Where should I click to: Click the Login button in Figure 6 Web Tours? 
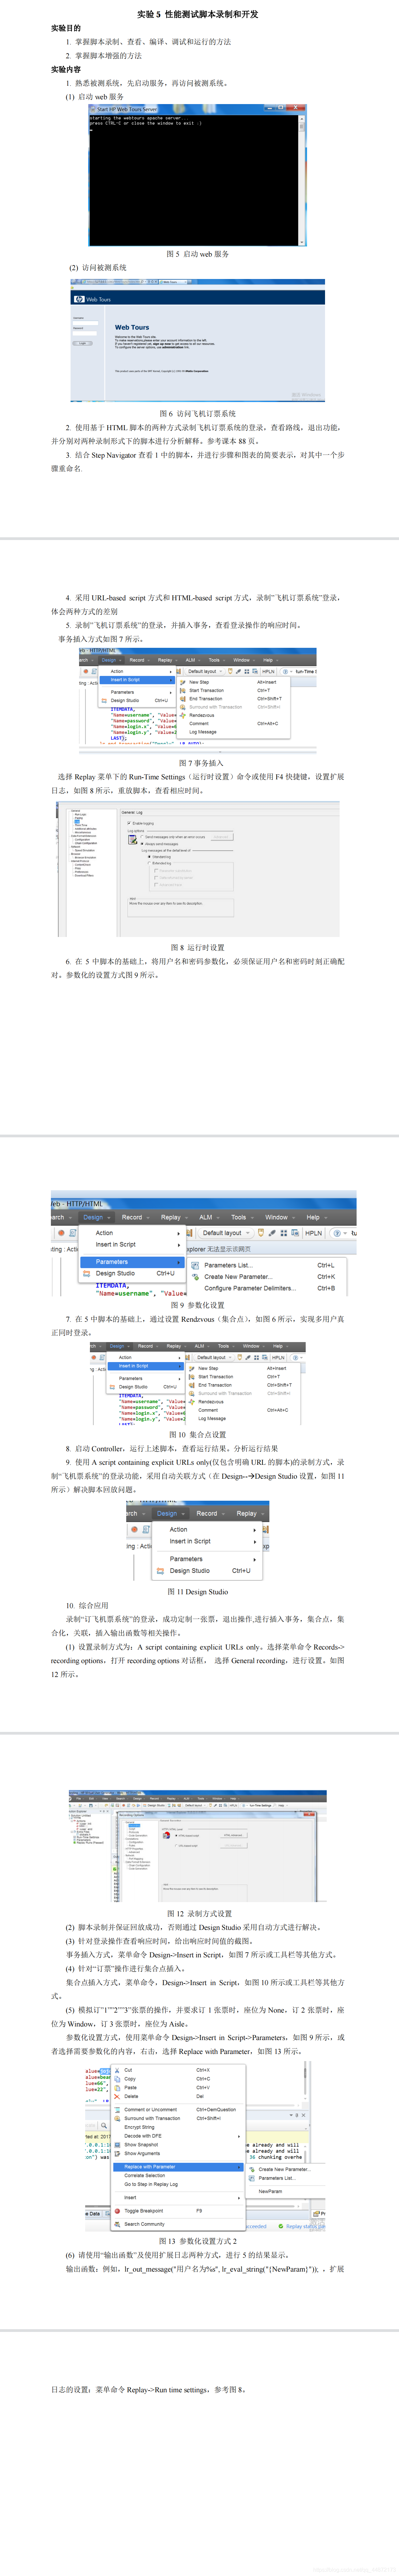83,343
